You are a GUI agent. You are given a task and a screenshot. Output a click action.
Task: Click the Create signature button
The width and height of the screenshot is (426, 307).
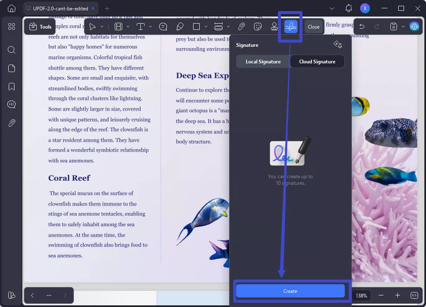click(290, 291)
